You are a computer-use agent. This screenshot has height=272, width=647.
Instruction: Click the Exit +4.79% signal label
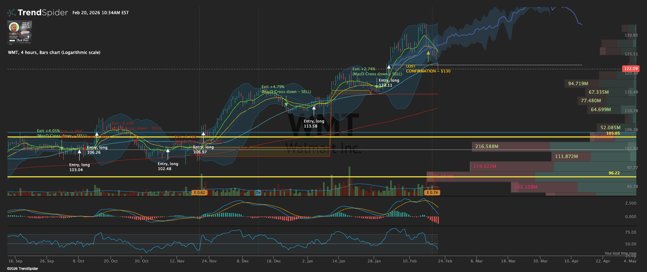[x=273, y=87]
